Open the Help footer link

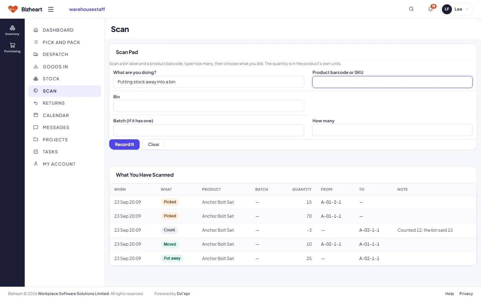click(450, 294)
